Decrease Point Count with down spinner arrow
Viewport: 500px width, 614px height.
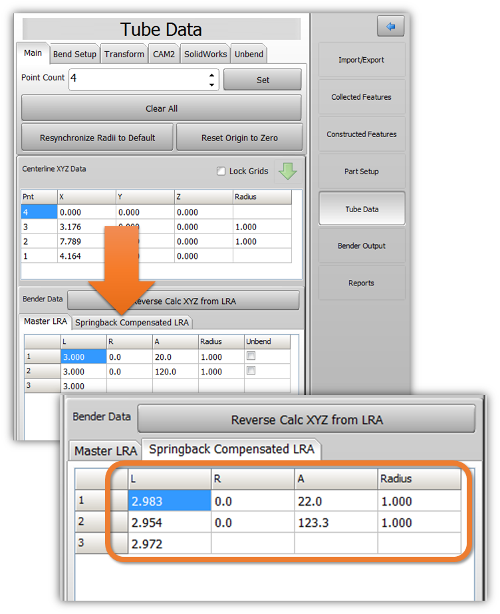[x=211, y=84]
